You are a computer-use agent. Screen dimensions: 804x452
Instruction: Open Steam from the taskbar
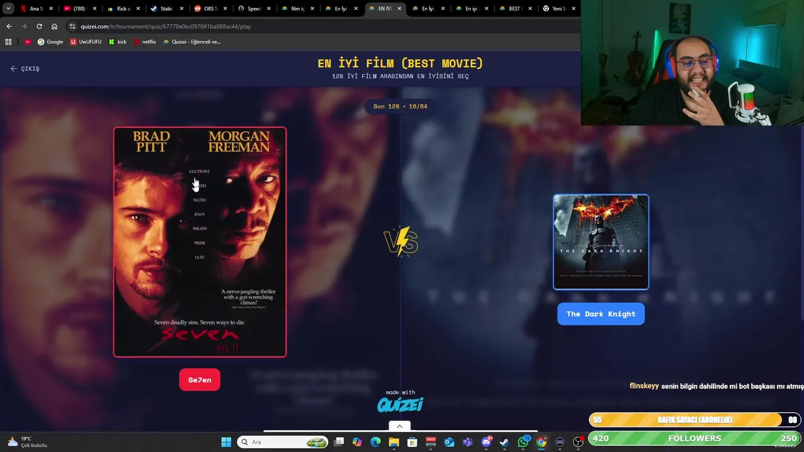click(504, 442)
